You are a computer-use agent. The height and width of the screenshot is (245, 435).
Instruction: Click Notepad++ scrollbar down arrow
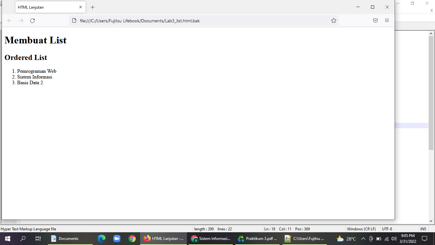tap(431, 221)
